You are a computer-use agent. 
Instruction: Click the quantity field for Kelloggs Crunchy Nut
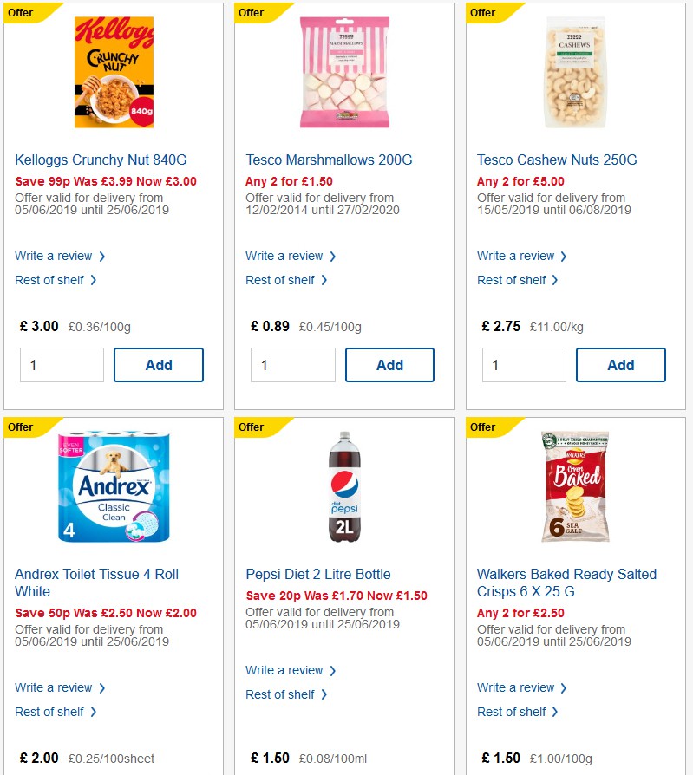coord(62,364)
